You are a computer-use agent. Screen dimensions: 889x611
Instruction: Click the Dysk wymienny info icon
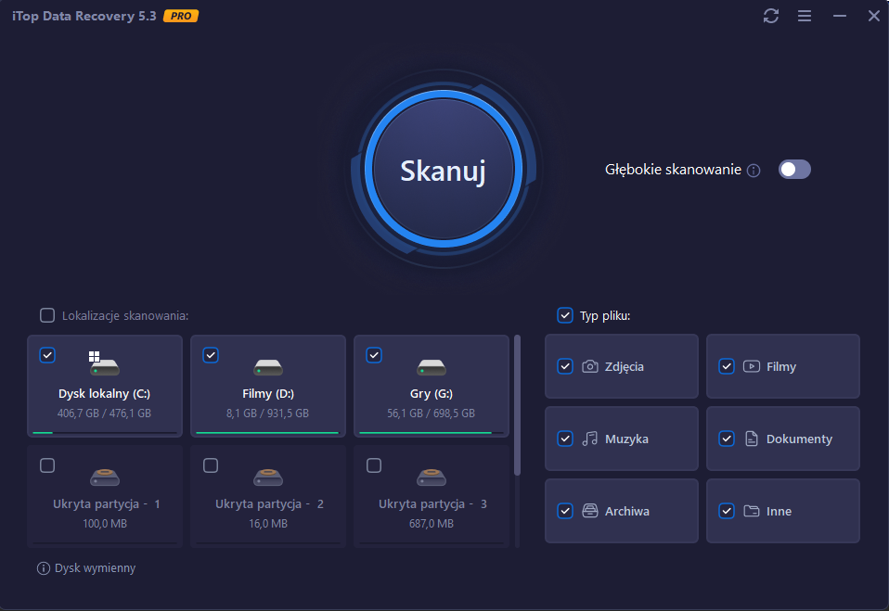[x=43, y=568]
